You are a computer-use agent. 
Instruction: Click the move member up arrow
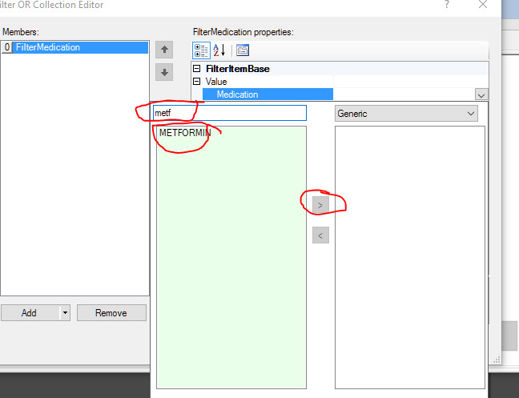click(x=164, y=50)
